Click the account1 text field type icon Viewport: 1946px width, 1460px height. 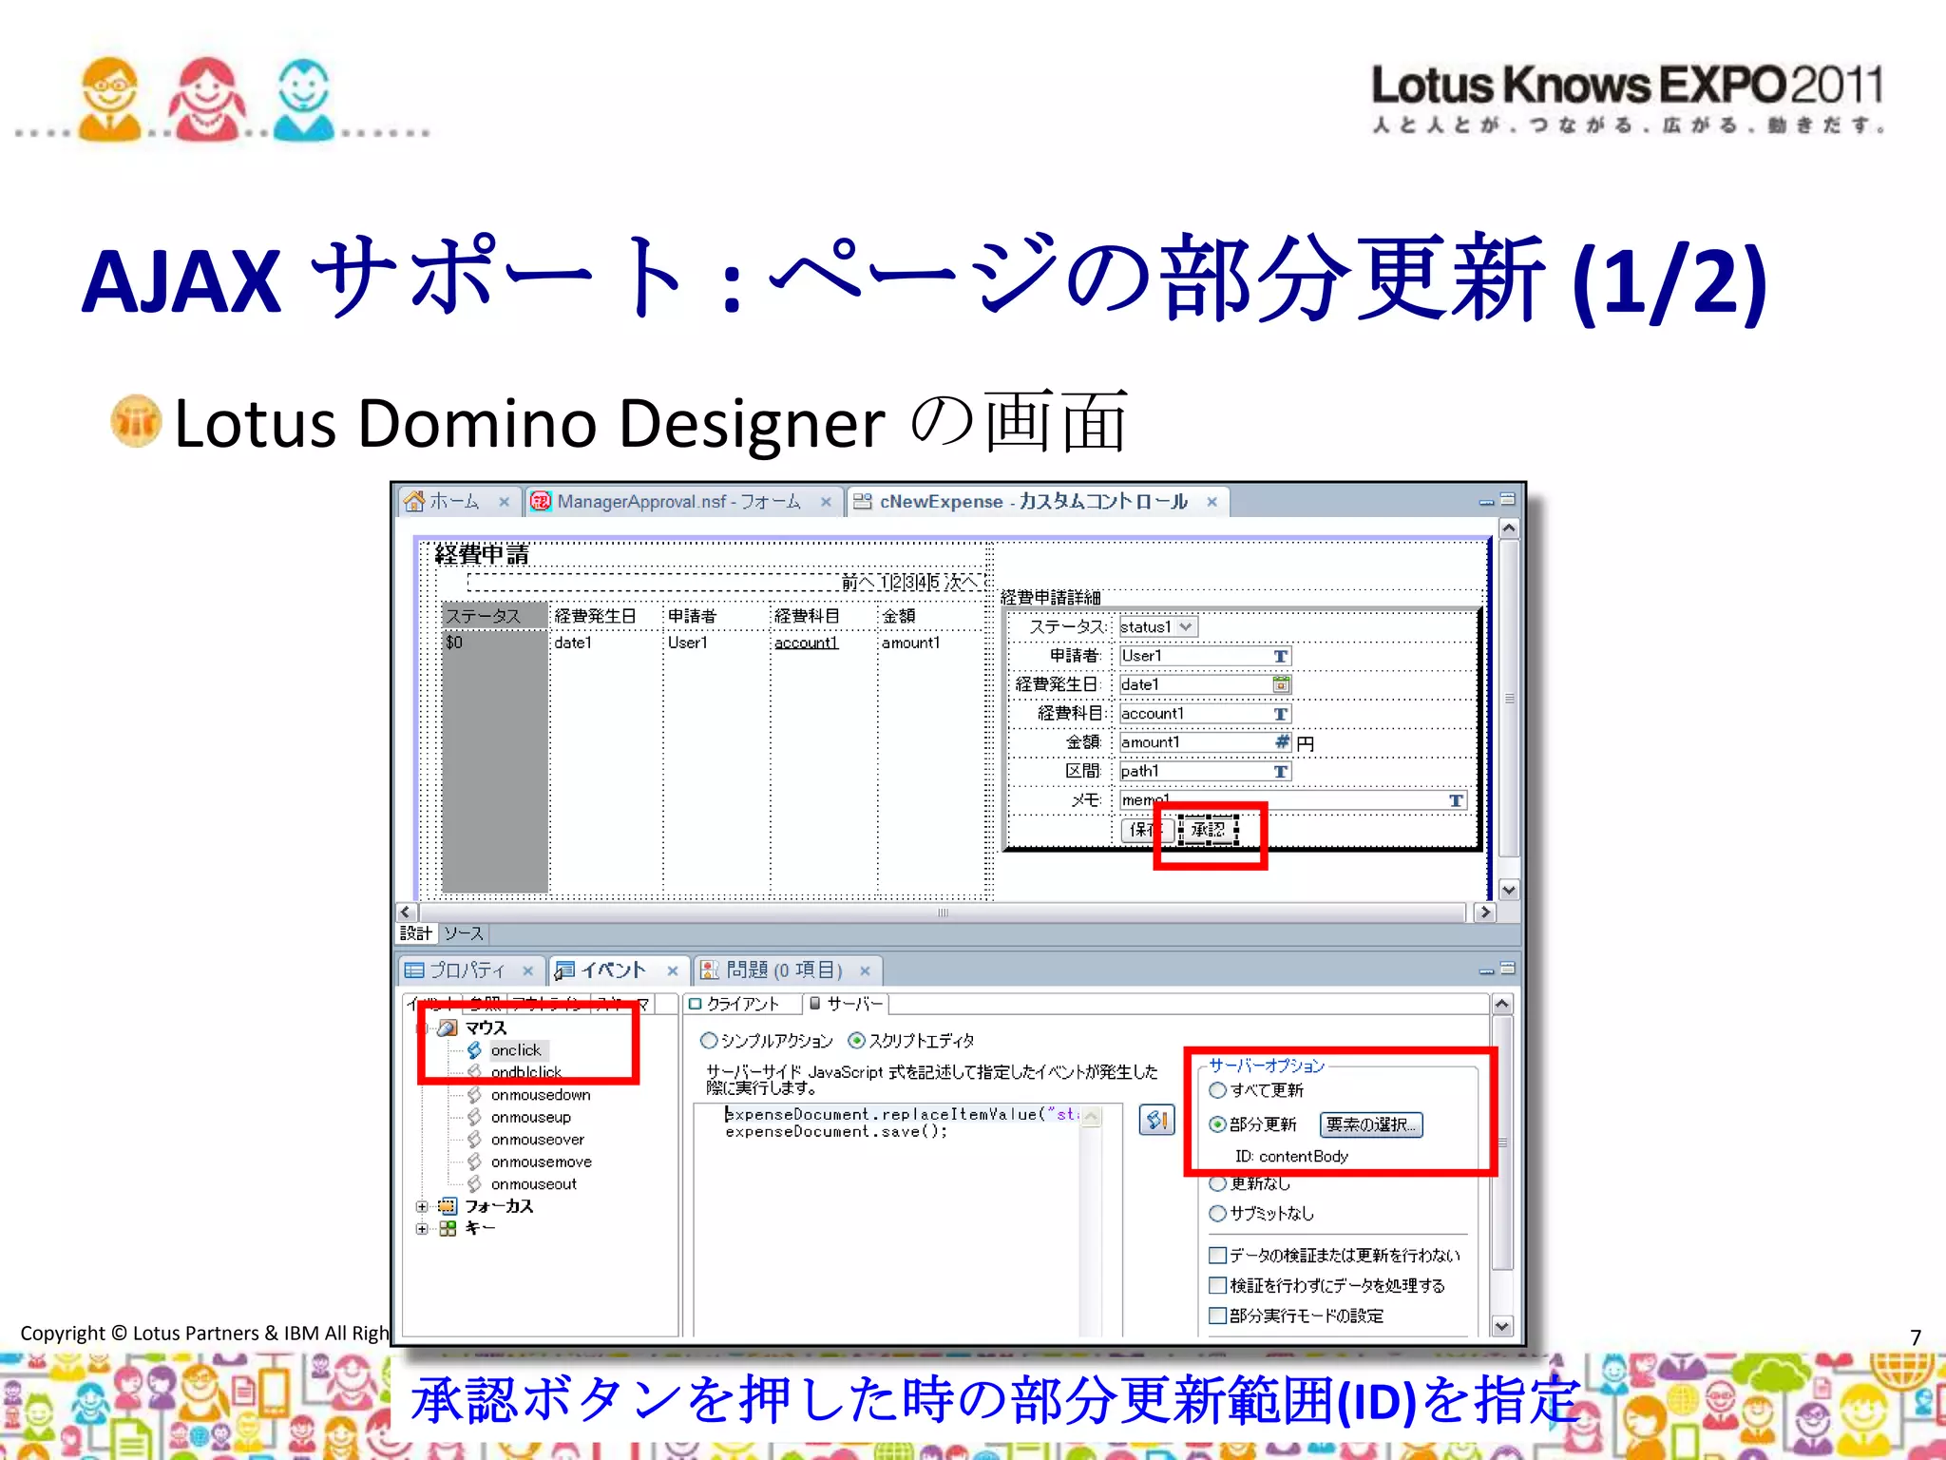(1281, 714)
